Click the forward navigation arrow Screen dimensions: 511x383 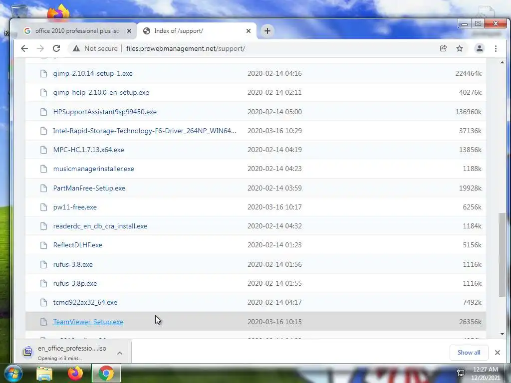click(x=40, y=48)
